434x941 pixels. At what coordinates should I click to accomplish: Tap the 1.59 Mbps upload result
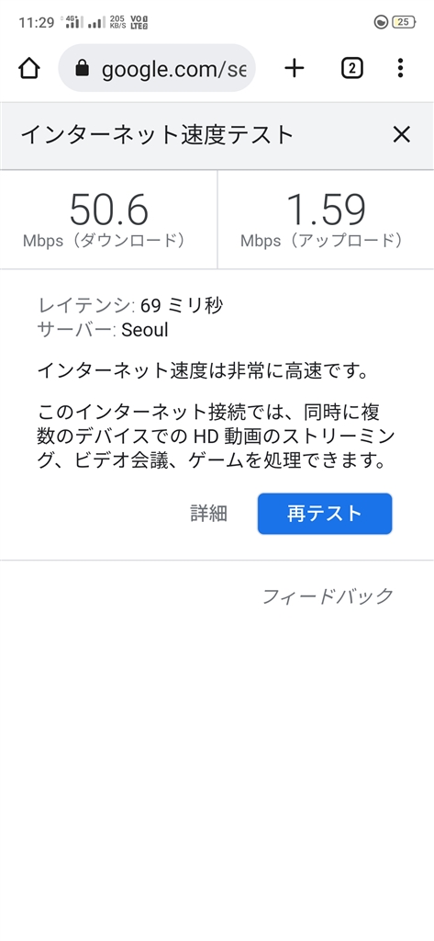326,220
